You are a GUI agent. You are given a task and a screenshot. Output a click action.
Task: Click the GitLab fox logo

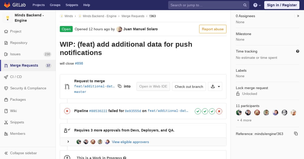point(7,5)
